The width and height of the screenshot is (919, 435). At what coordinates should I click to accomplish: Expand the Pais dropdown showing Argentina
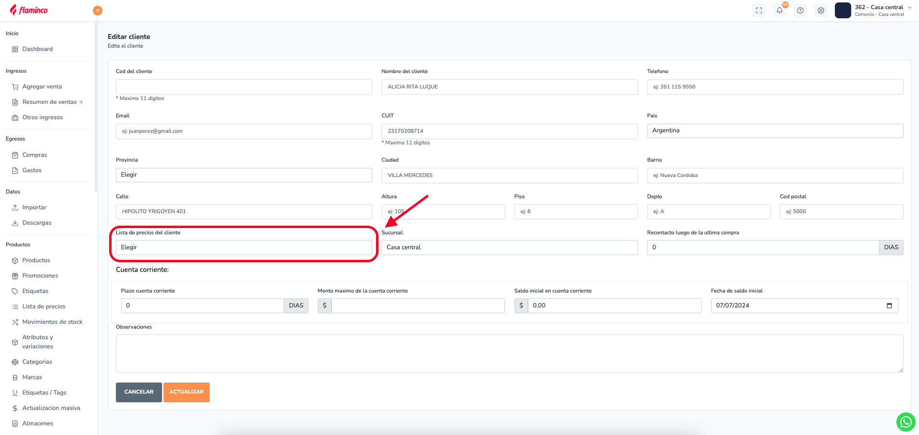(x=775, y=131)
